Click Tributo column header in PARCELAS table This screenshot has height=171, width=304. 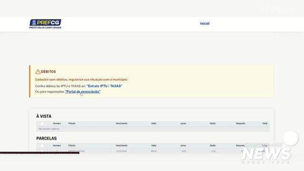coord(72,146)
